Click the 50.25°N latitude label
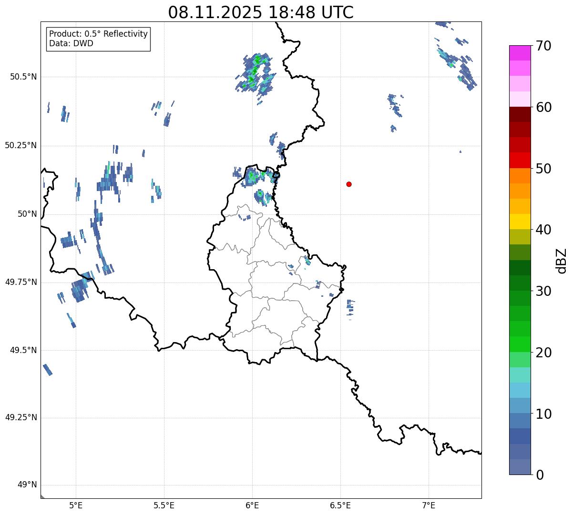This screenshot has height=515, width=573. (20, 145)
